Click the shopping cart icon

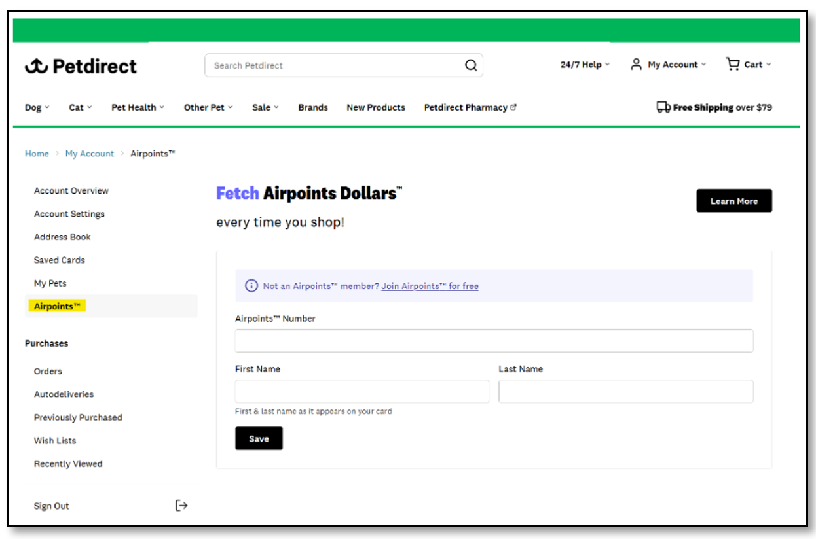point(732,63)
